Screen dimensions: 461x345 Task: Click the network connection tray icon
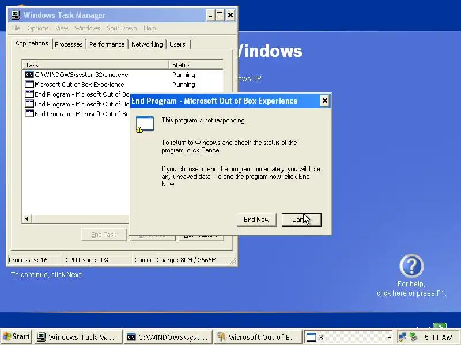403,337
